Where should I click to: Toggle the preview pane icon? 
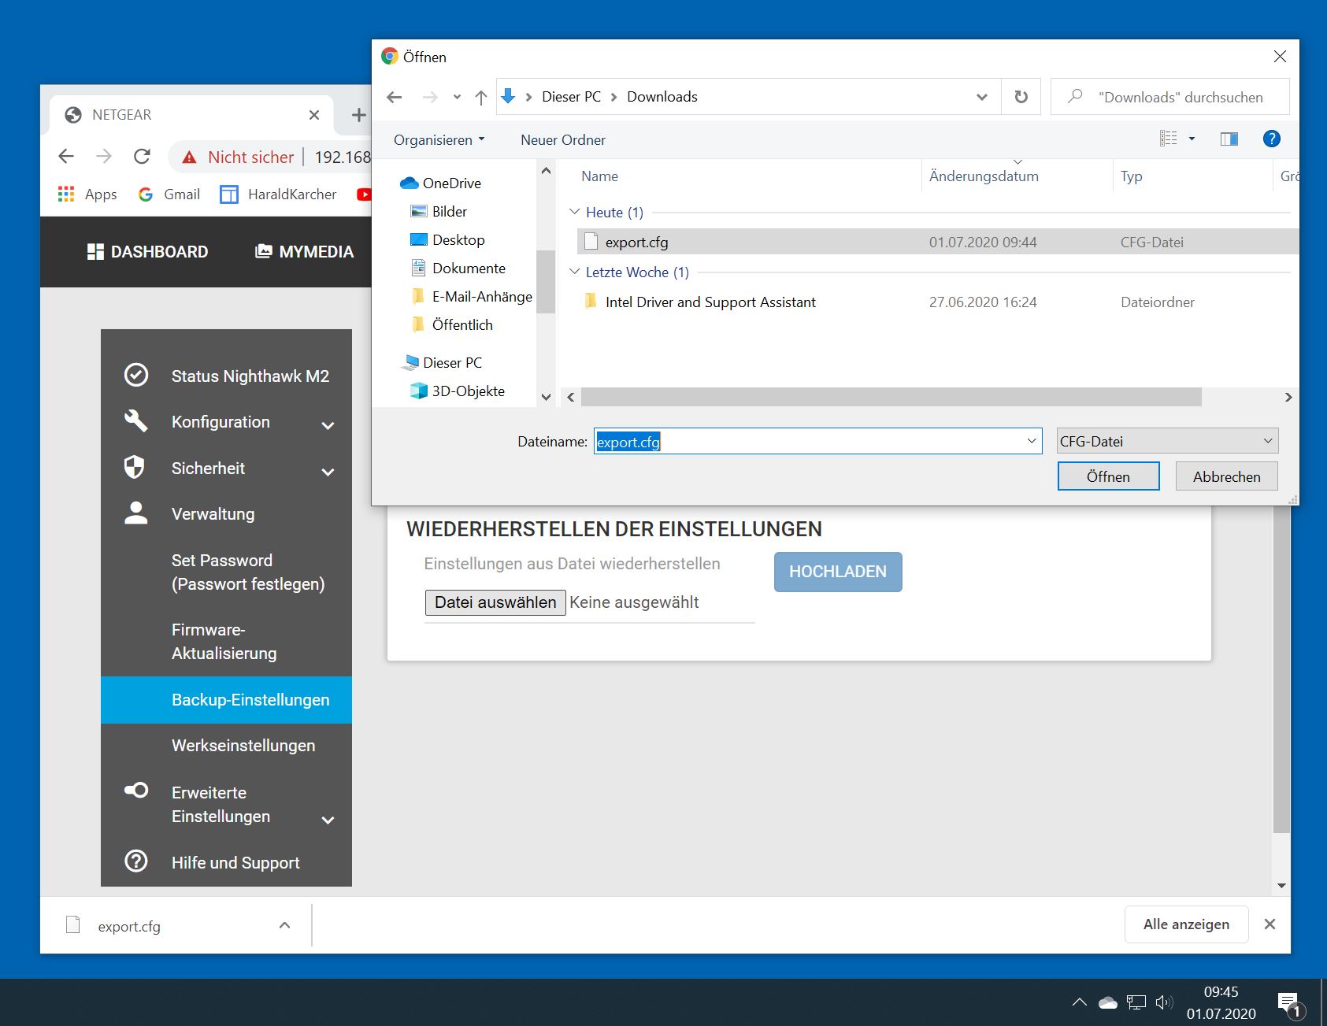1229,139
